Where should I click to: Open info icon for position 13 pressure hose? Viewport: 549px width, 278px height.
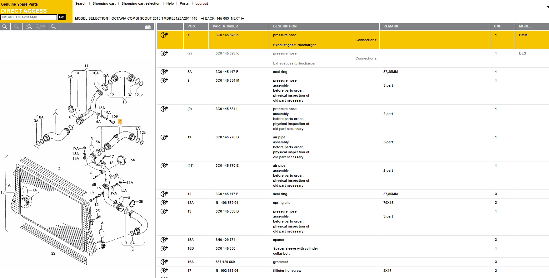164,211
